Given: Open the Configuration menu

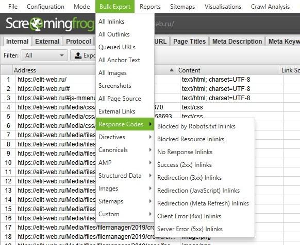Looking at the screenshot, I should 45,7.
